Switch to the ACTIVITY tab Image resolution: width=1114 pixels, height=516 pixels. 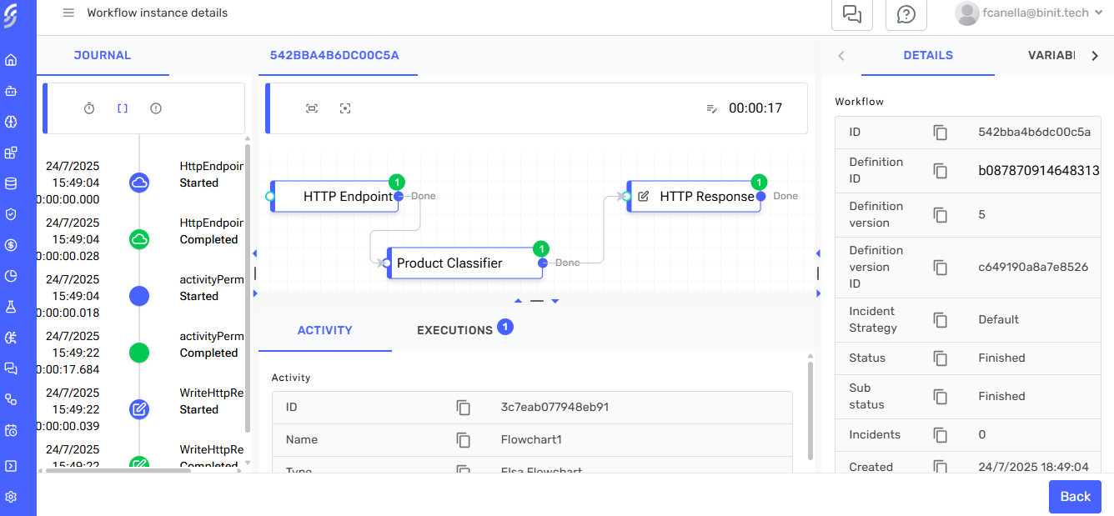324,330
